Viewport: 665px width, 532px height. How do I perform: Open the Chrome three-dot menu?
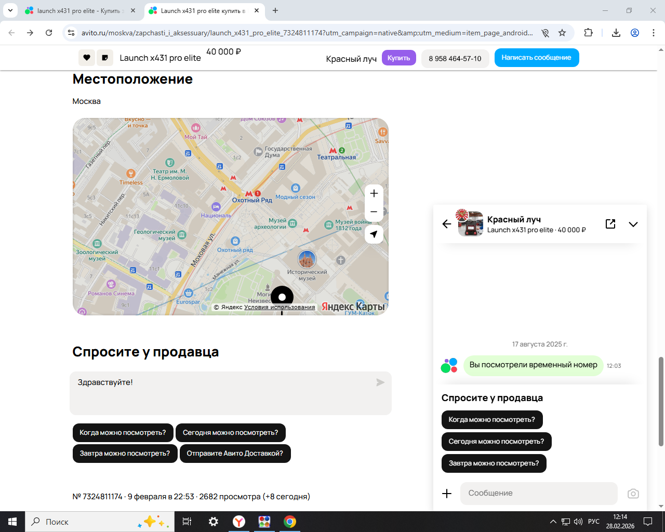[654, 33]
